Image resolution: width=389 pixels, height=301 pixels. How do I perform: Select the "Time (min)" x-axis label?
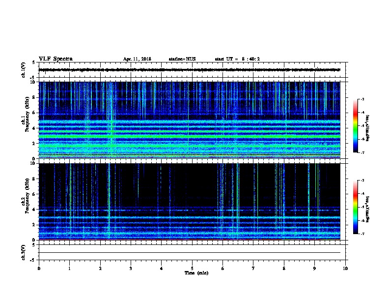(196, 272)
